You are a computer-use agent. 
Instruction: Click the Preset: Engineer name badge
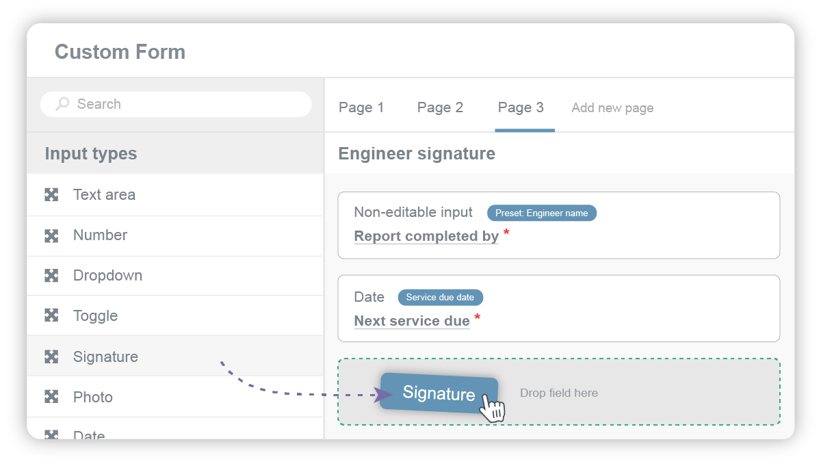(x=542, y=213)
